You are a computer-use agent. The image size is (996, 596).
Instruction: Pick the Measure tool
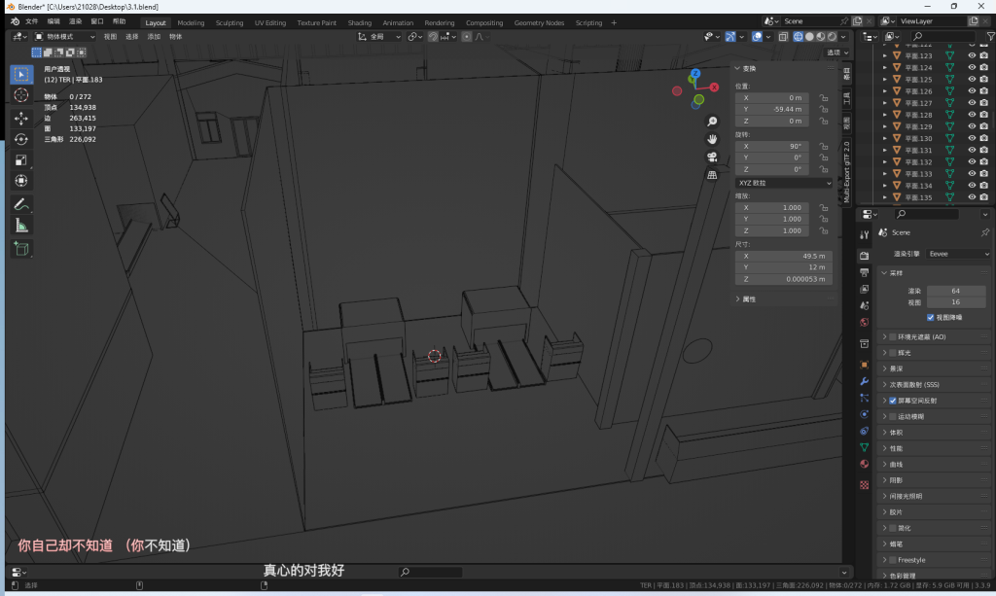pos(21,226)
